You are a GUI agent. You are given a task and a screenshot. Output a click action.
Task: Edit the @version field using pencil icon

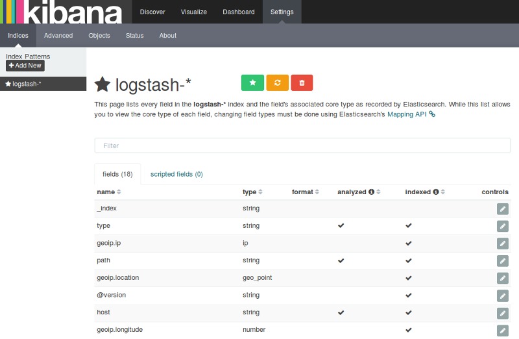pos(502,295)
